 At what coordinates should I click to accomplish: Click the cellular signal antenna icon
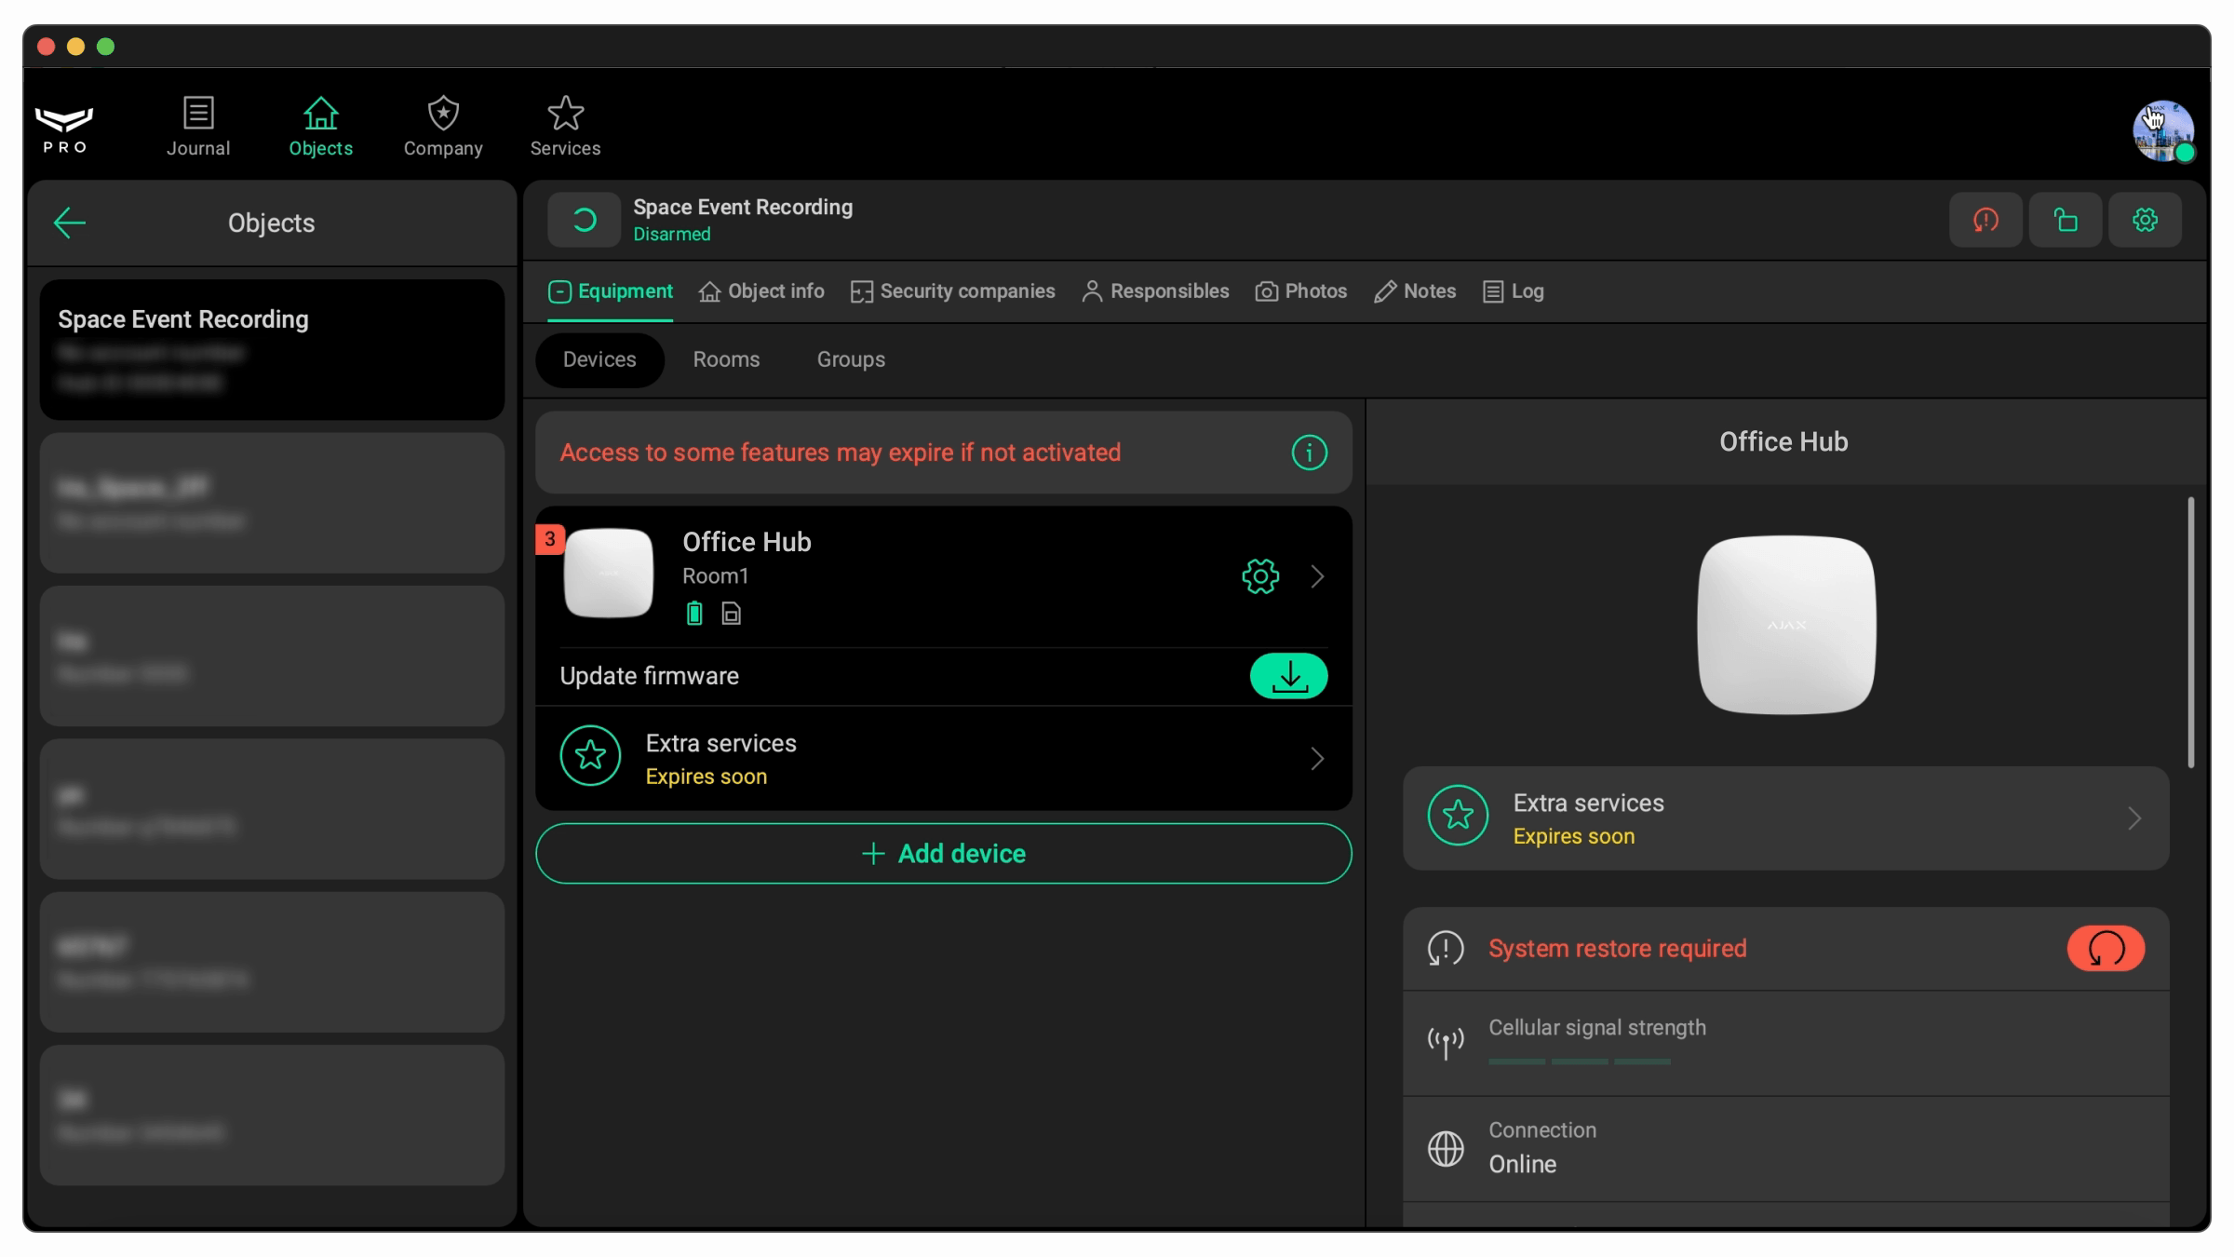click(1446, 1043)
